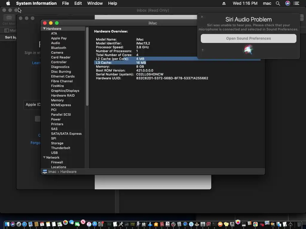Open Messages bubble icon in Dock
The image size is (306, 229).
(71, 222)
